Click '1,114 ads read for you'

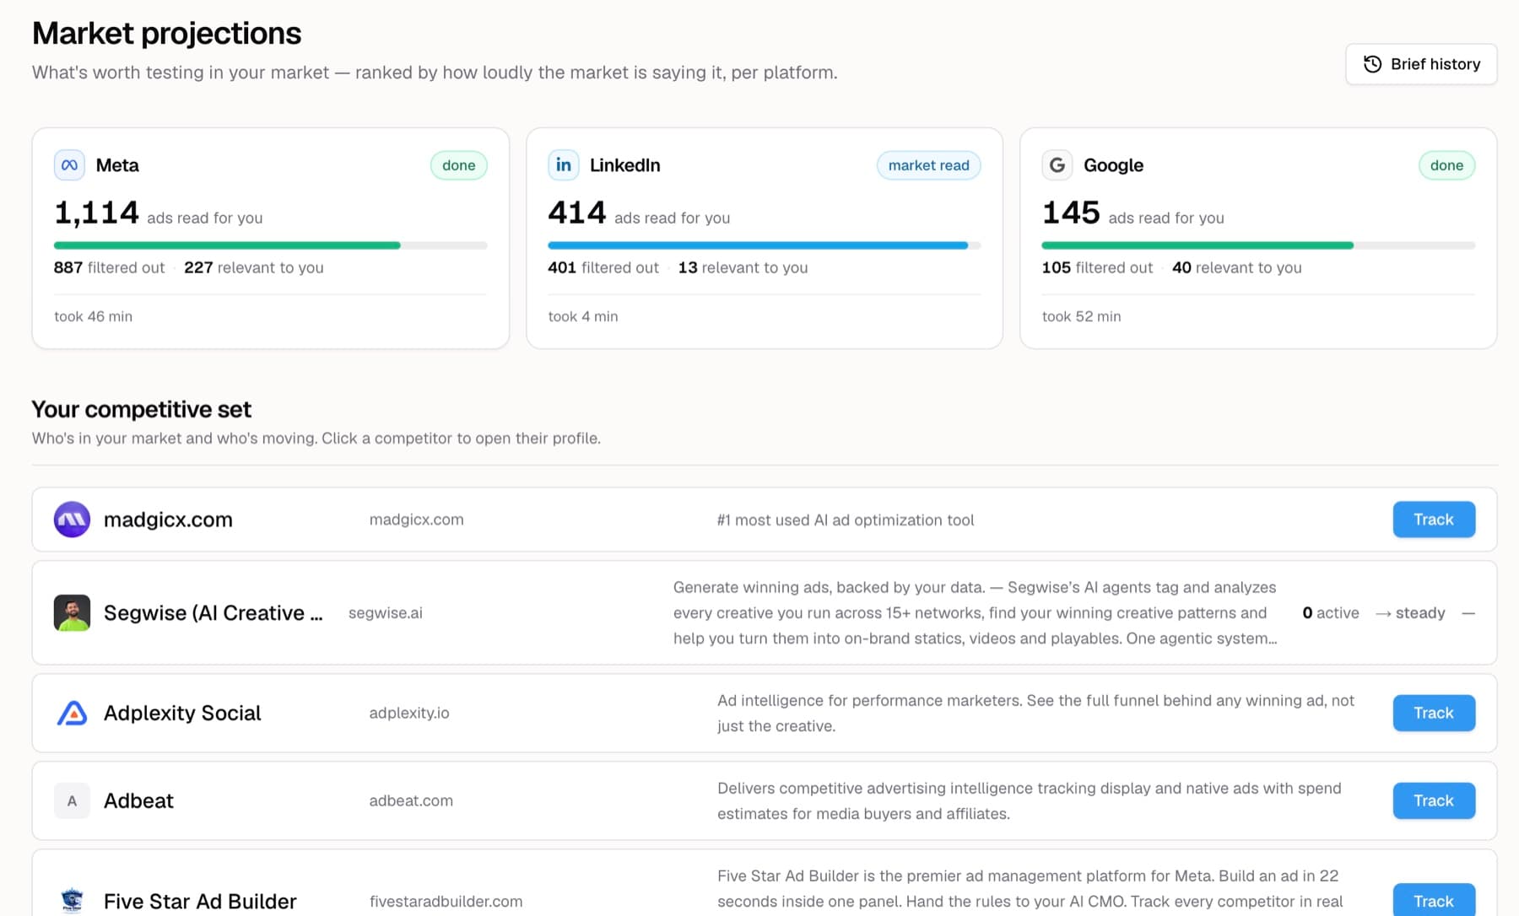tap(159, 213)
